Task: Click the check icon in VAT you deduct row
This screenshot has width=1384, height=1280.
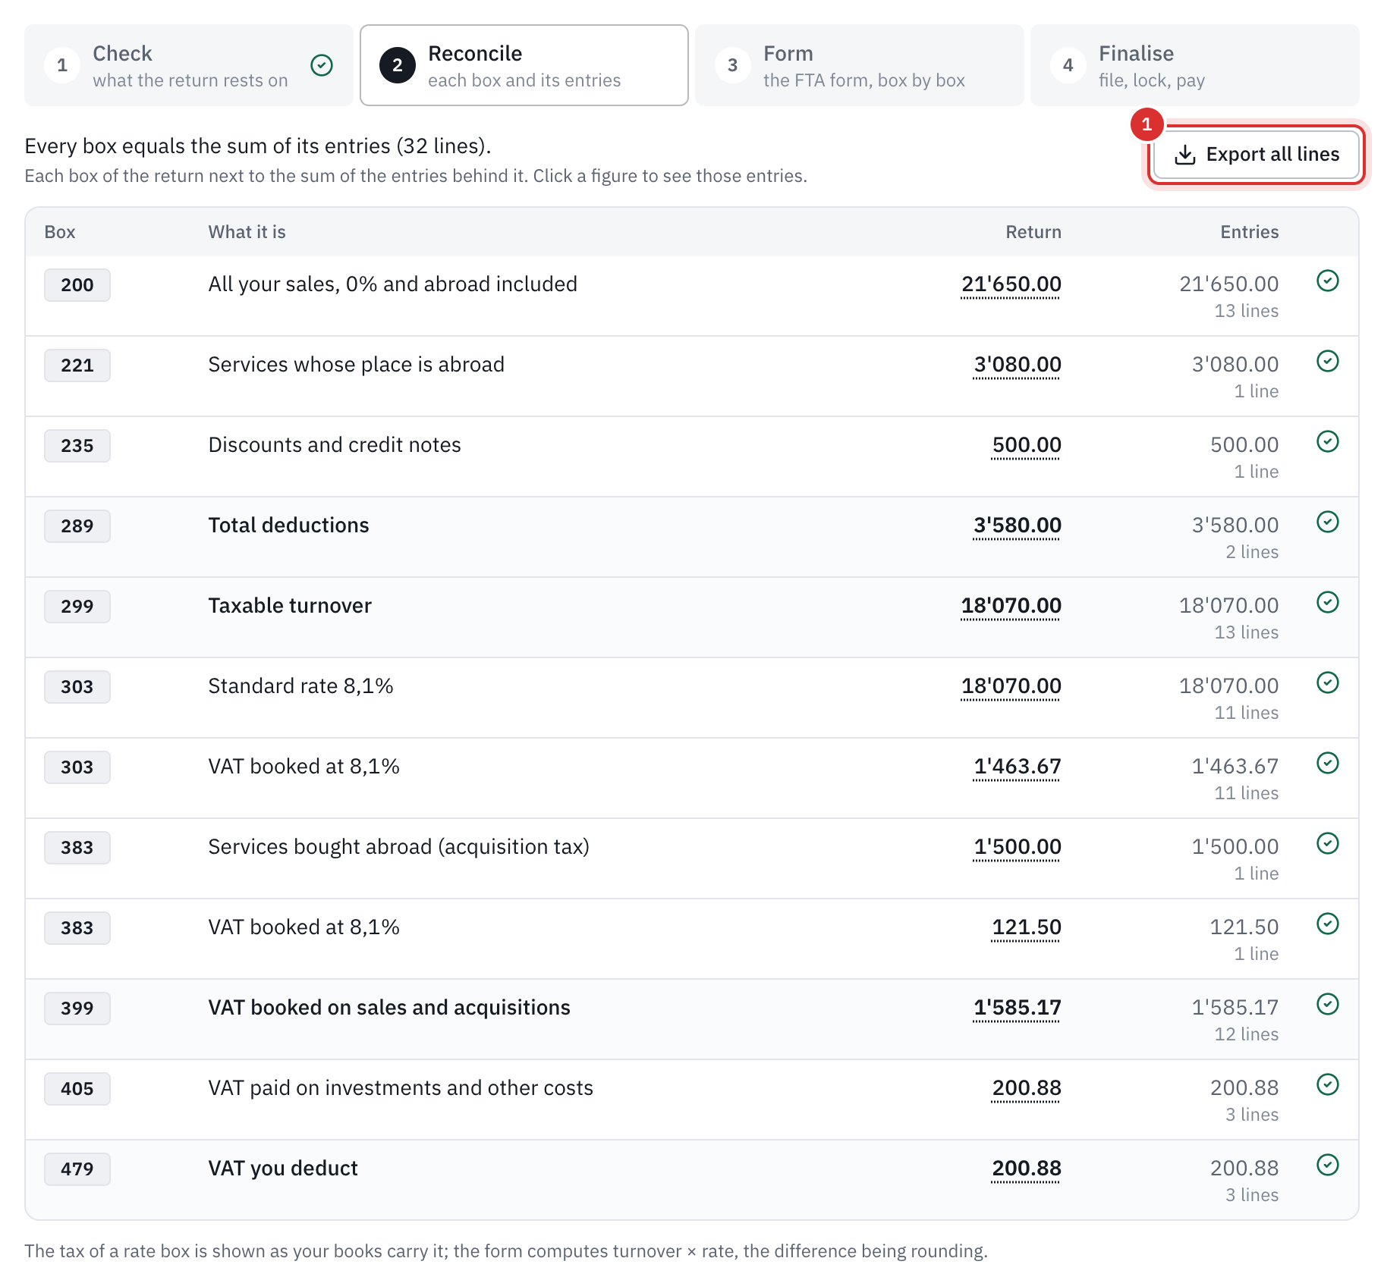Action: pyautogui.click(x=1328, y=1165)
